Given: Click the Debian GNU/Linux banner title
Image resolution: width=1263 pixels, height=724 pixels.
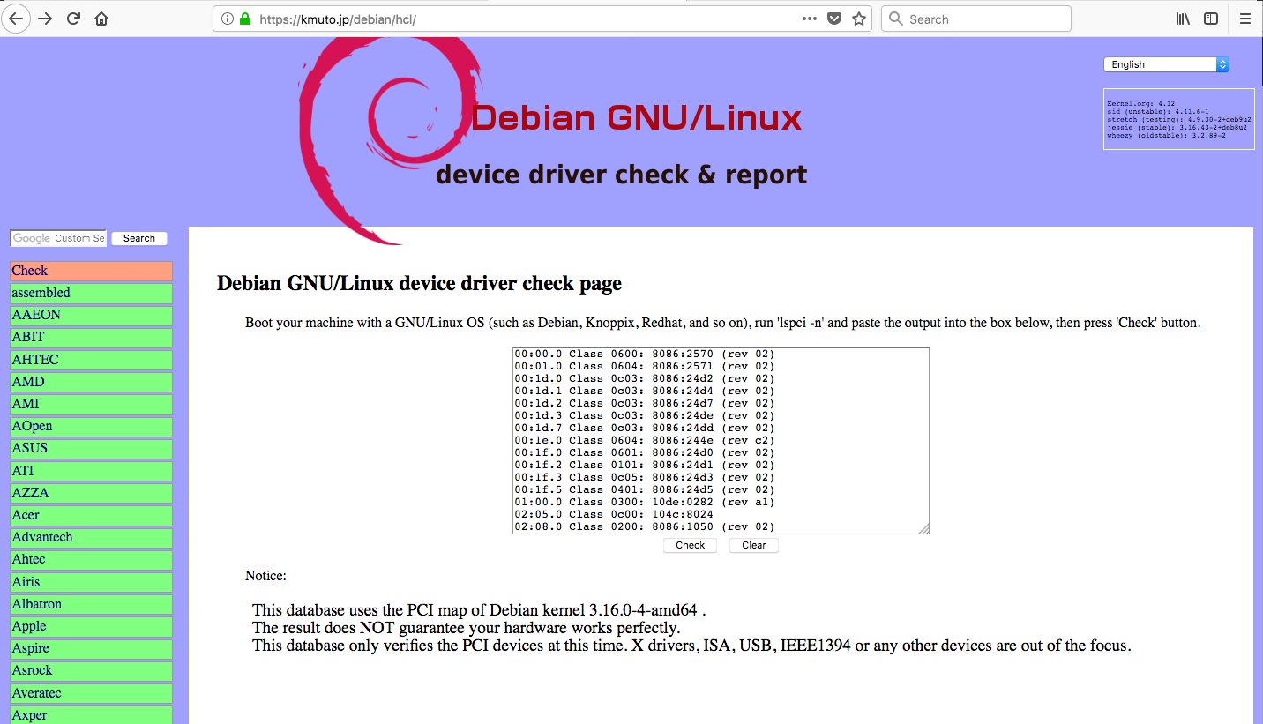Looking at the screenshot, I should pyautogui.click(x=636, y=117).
